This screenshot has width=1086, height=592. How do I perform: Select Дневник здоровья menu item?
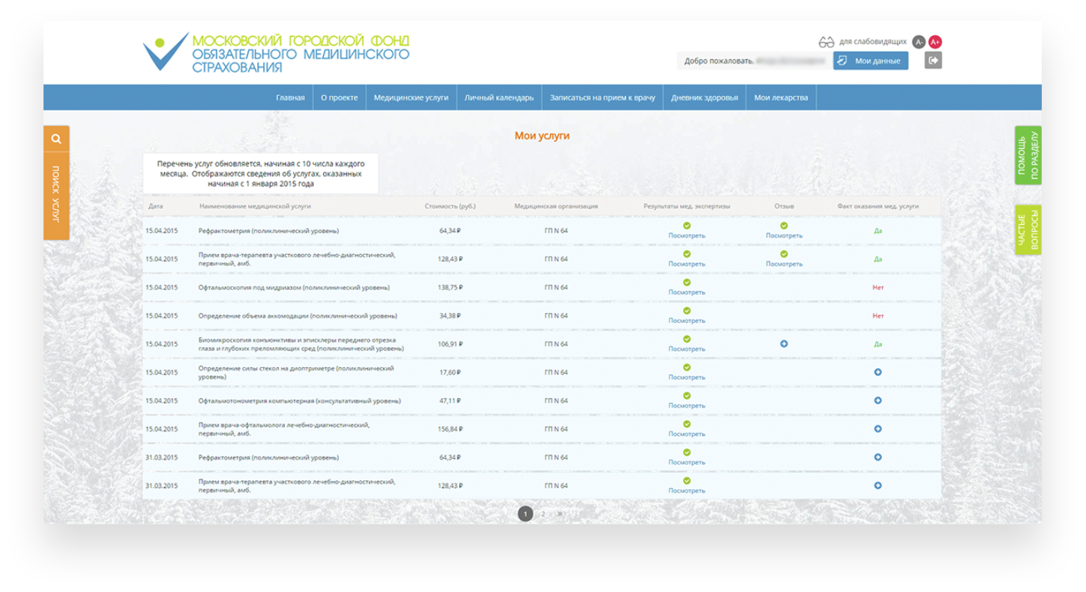(704, 97)
